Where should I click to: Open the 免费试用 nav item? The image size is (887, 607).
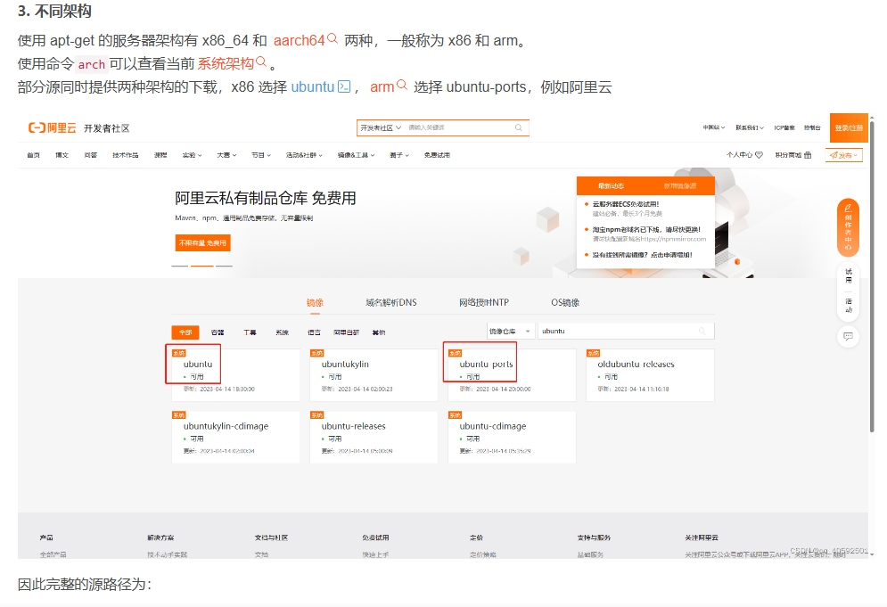437,155
